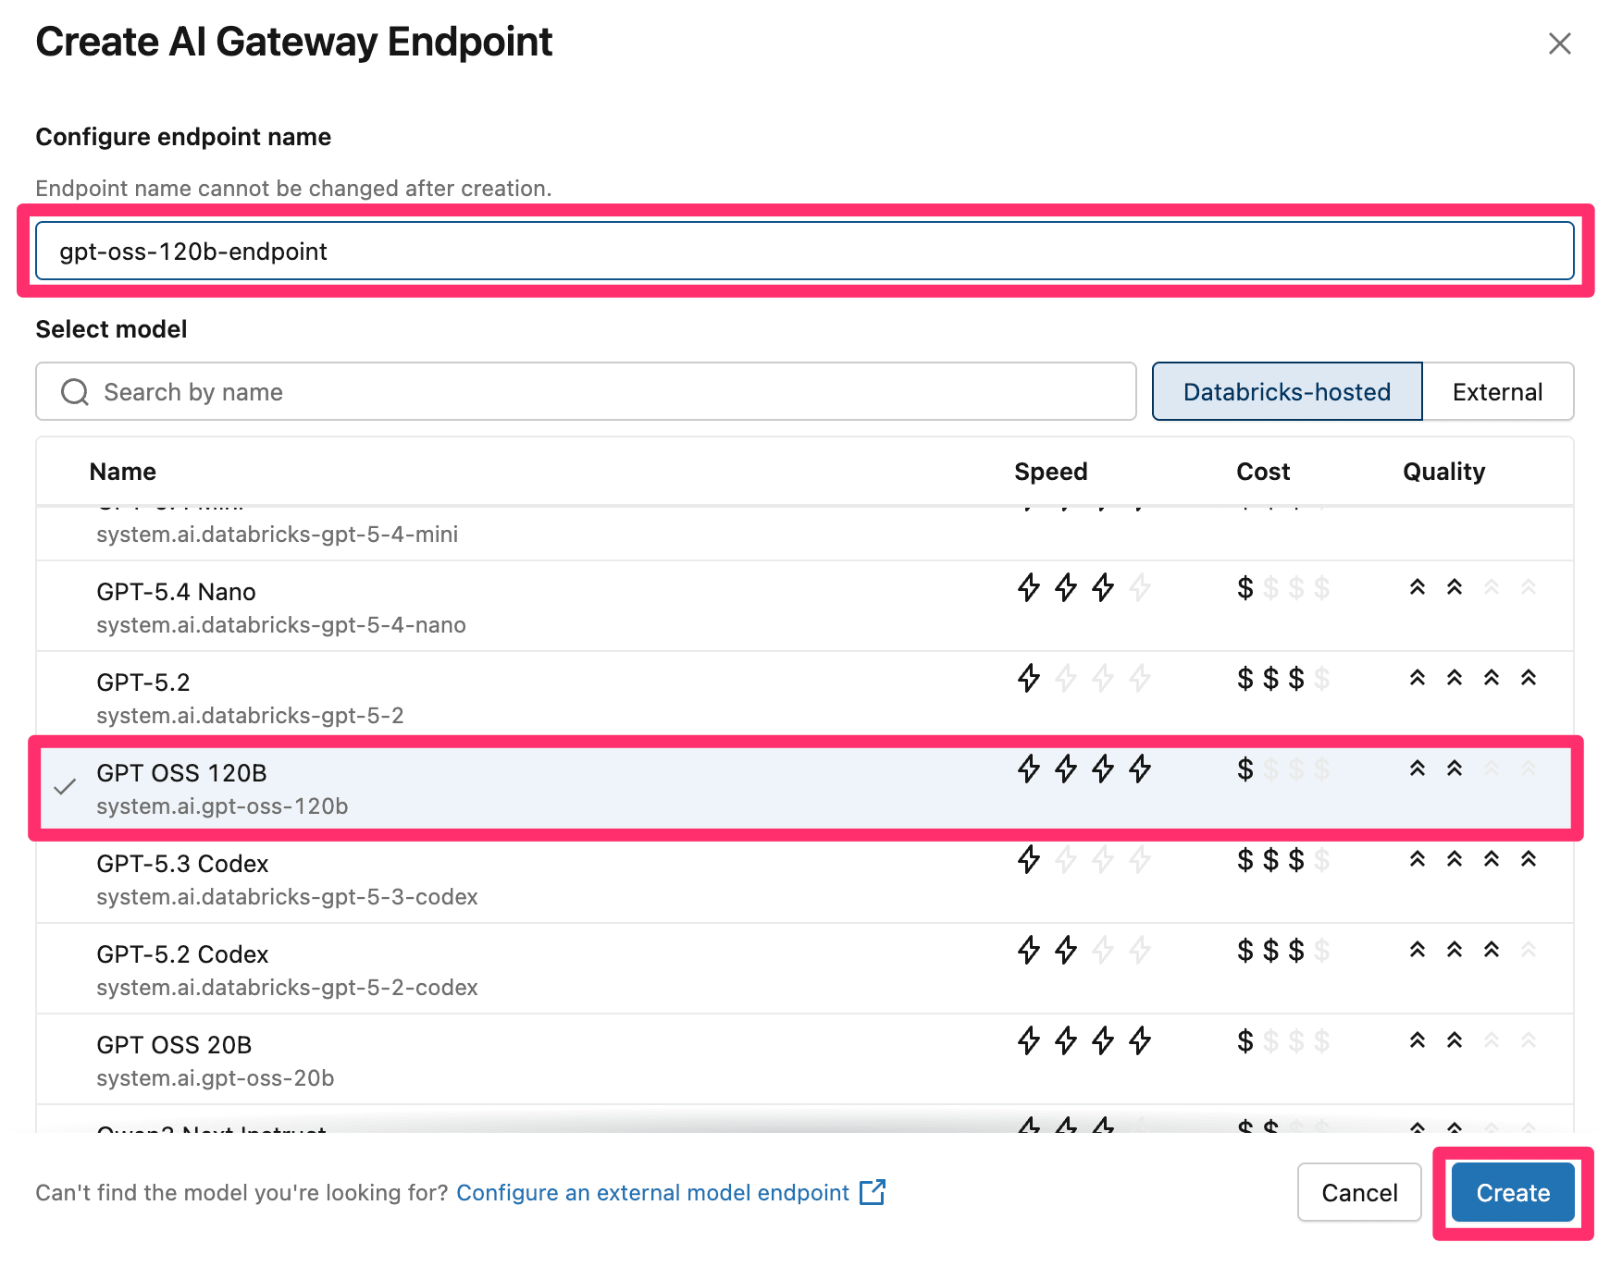
Task: Switch to the External models tab
Action: click(1497, 392)
